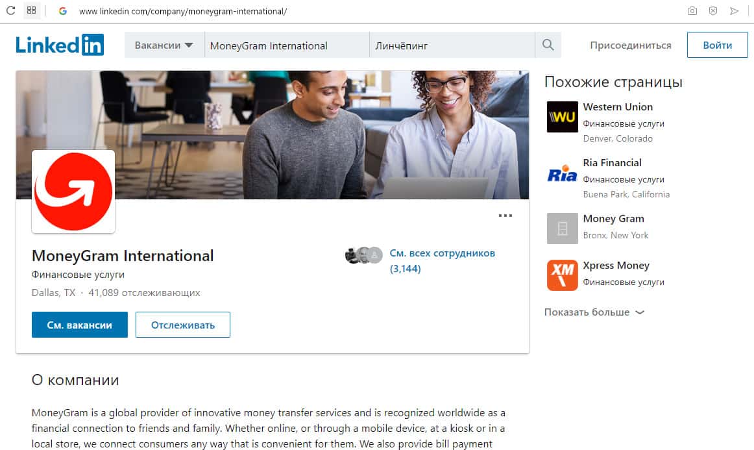754x450 pixels.
Task: Reload the page with the refresh icon
Action: coord(10,10)
